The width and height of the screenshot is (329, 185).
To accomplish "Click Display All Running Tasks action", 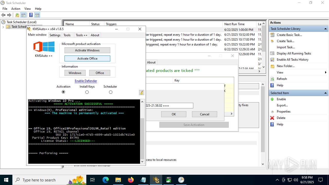I will pos(294,53).
